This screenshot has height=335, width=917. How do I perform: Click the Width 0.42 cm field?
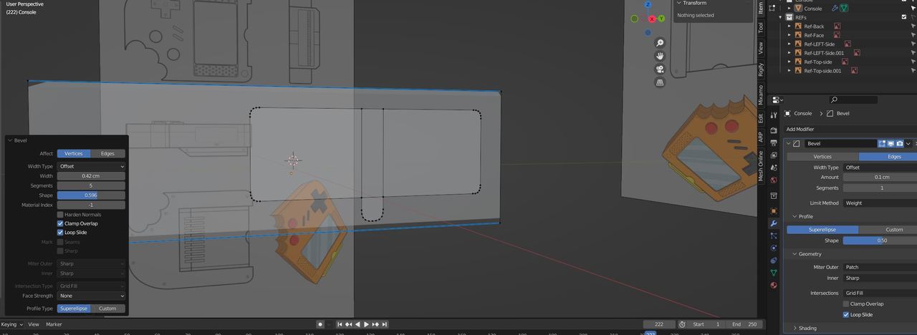[91, 175]
